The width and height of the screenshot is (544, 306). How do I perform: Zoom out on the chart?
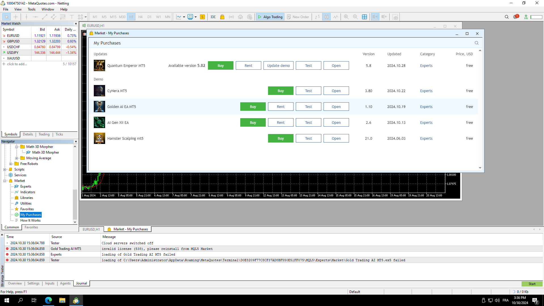355,17
